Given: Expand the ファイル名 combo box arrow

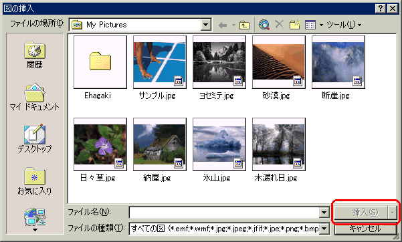Looking at the screenshot, I should (x=324, y=213).
